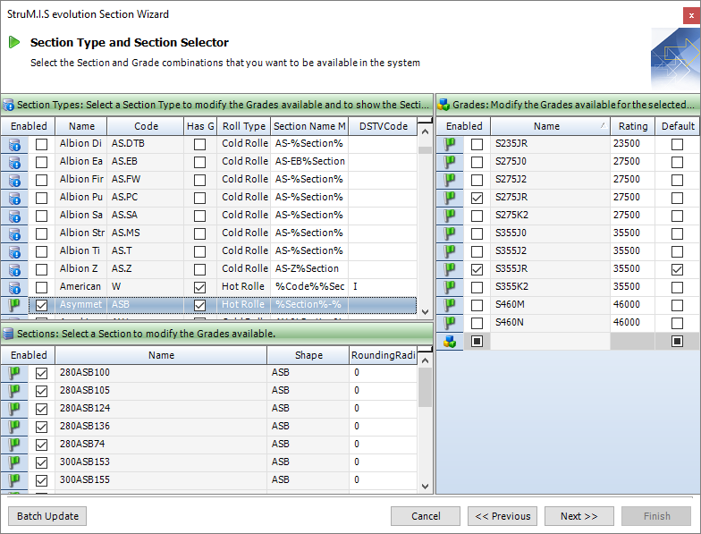The width and height of the screenshot is (701, 534).
Task: Click the flag icon beside S460N grade
Action: pos(450,323)
